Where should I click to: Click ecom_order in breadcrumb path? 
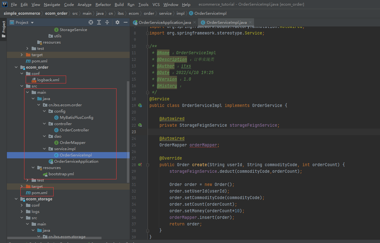[56, 13]
